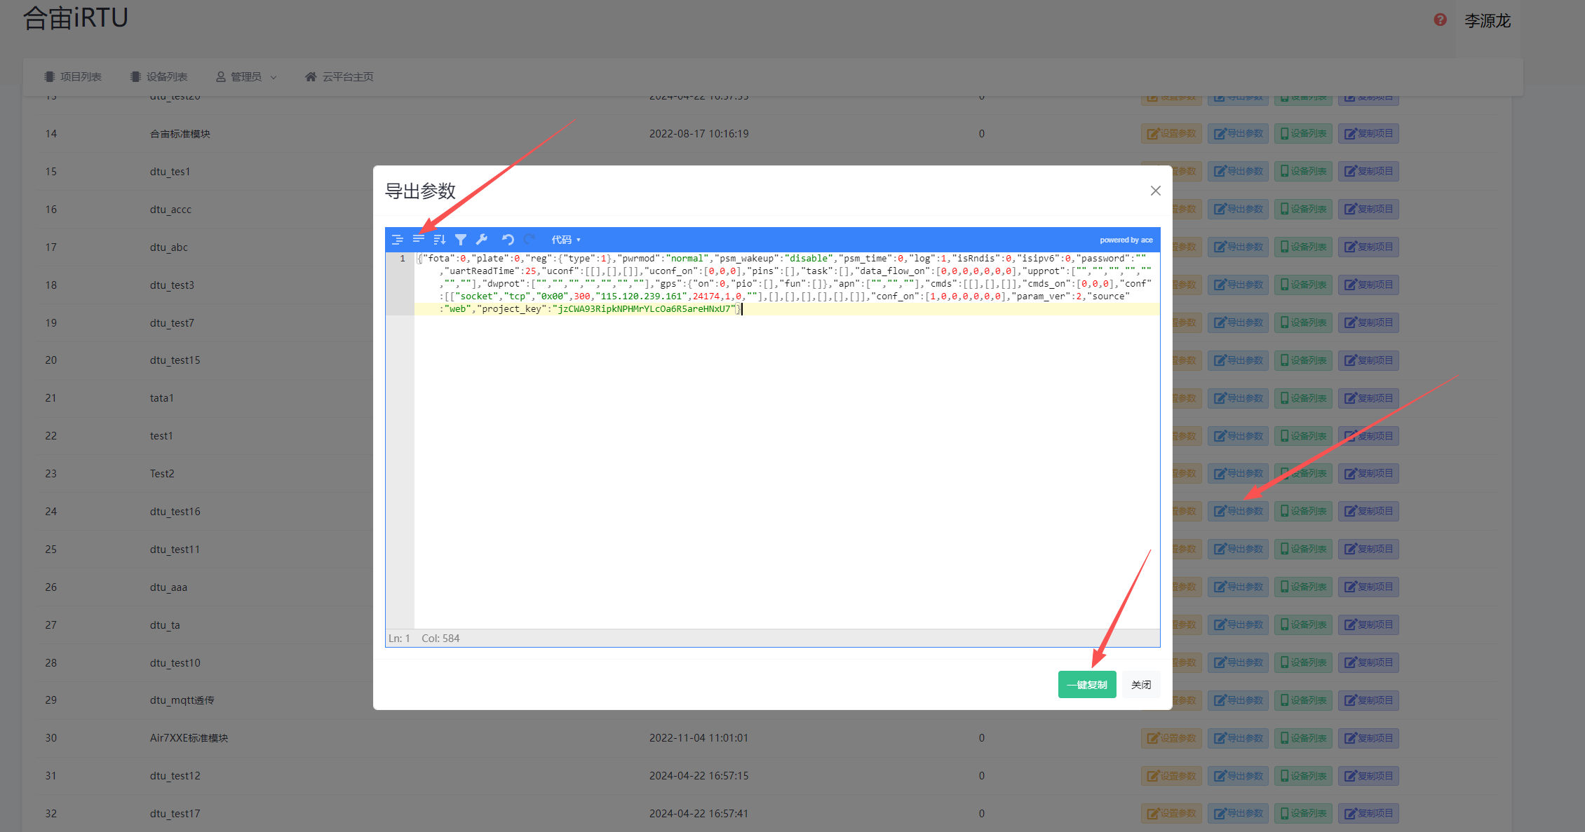
Task: Select project name 合宙标准模块
Action: 180,134
